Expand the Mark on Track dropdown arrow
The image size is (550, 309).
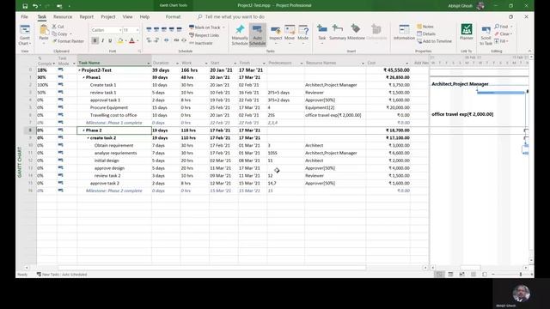[x=223, y=27]
